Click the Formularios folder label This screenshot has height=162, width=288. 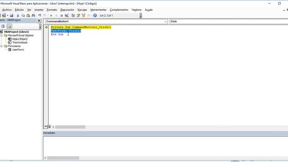click(x=14, y=46)
